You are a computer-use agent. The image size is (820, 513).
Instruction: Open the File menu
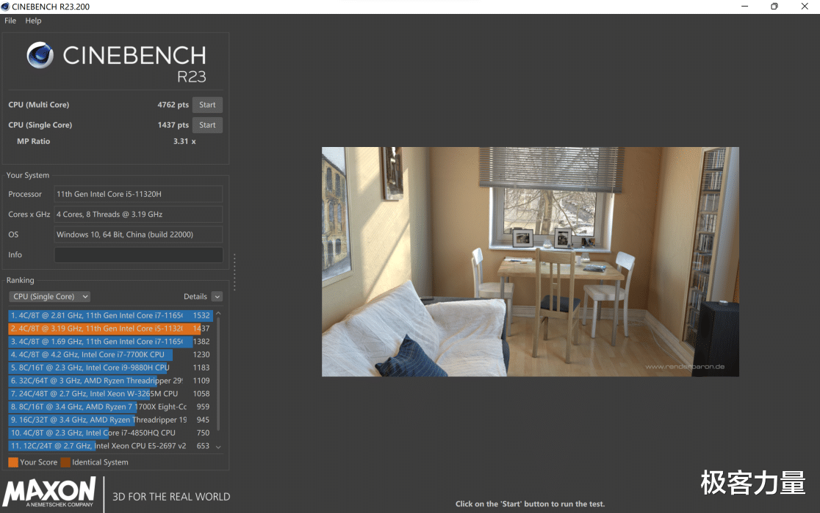[x=10, y=21]
